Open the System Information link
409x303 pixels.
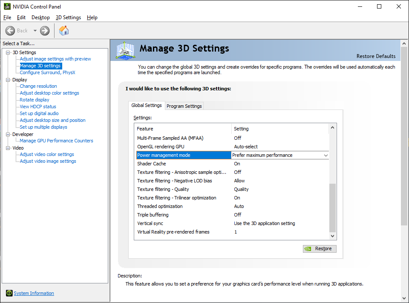[x=34, y=293]
